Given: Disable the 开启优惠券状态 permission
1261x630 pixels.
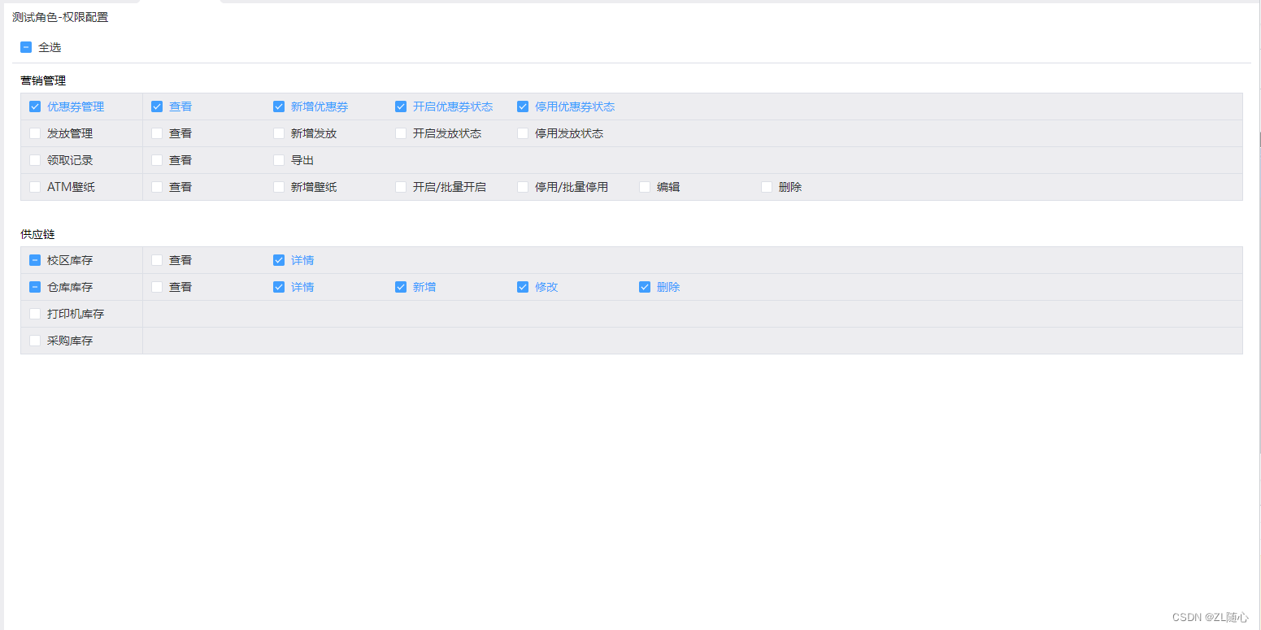Looking at the screenshot, I should [400, 106].
